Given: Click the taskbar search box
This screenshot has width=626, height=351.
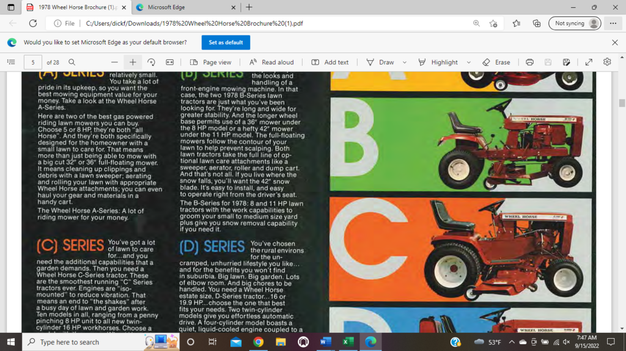Looking at the screenshot, I should [101, 342].
